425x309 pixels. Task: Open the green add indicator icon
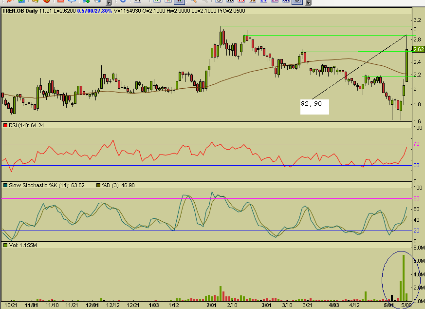[x=85, y=2]
